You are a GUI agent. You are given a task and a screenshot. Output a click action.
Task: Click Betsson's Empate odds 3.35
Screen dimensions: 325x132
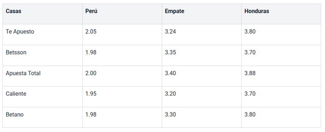click(x=170, y=52)
